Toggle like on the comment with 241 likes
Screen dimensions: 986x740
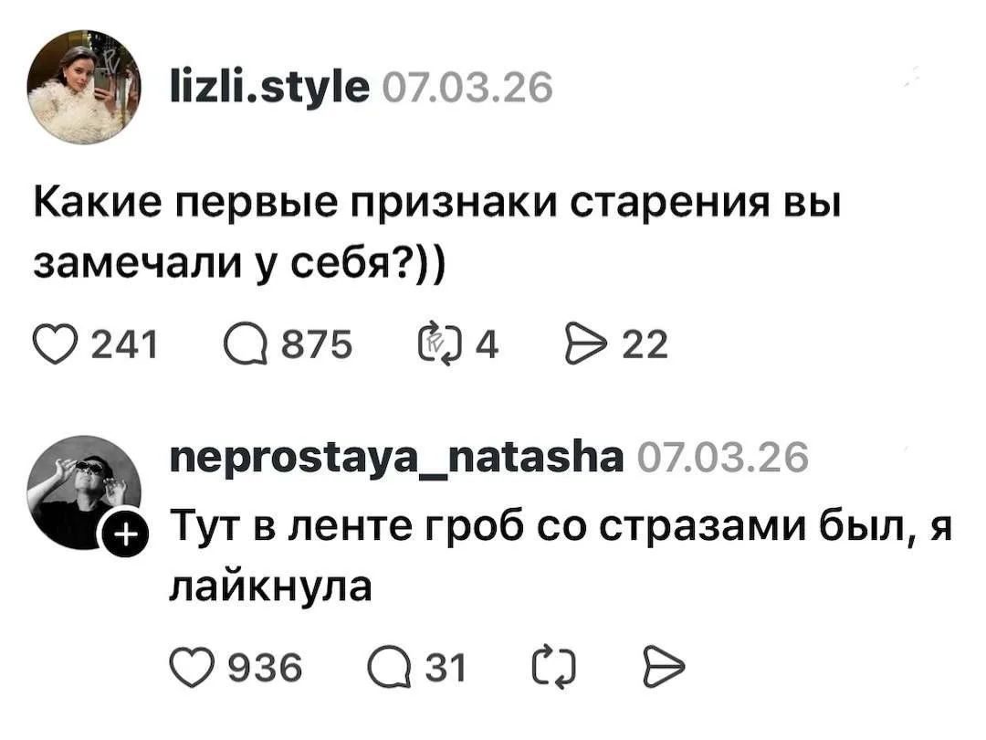57,344
